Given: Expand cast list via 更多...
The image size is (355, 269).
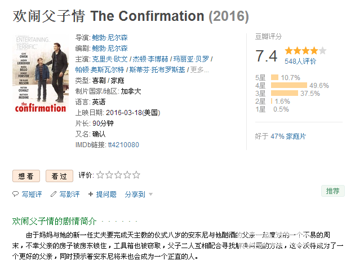Looking at the screenshot, I should pyautogui.click(x=199, y=70).
